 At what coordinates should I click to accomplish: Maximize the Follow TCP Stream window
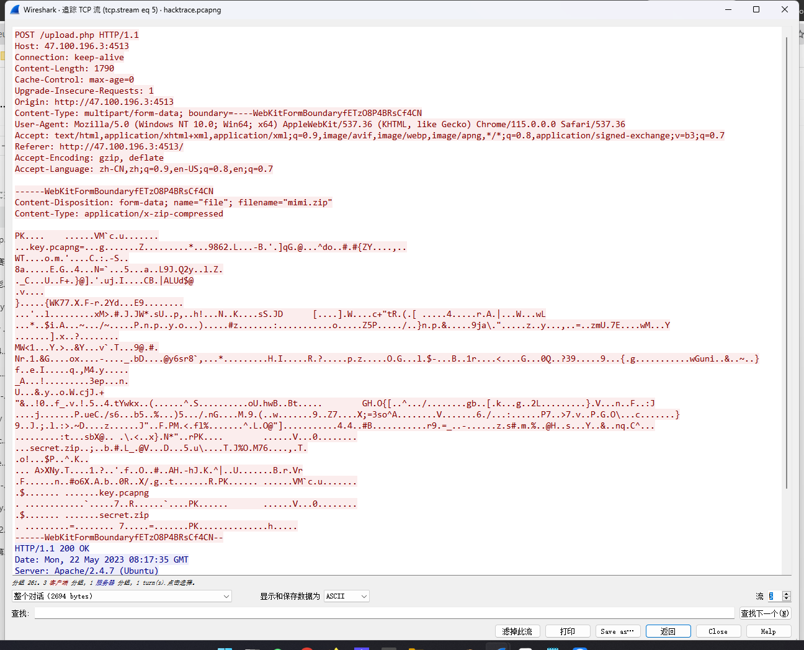pos(756,9)
